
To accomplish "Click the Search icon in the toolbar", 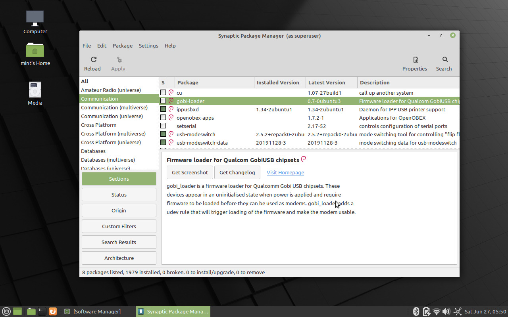I will pyautogui.click(x=444, y=63).
